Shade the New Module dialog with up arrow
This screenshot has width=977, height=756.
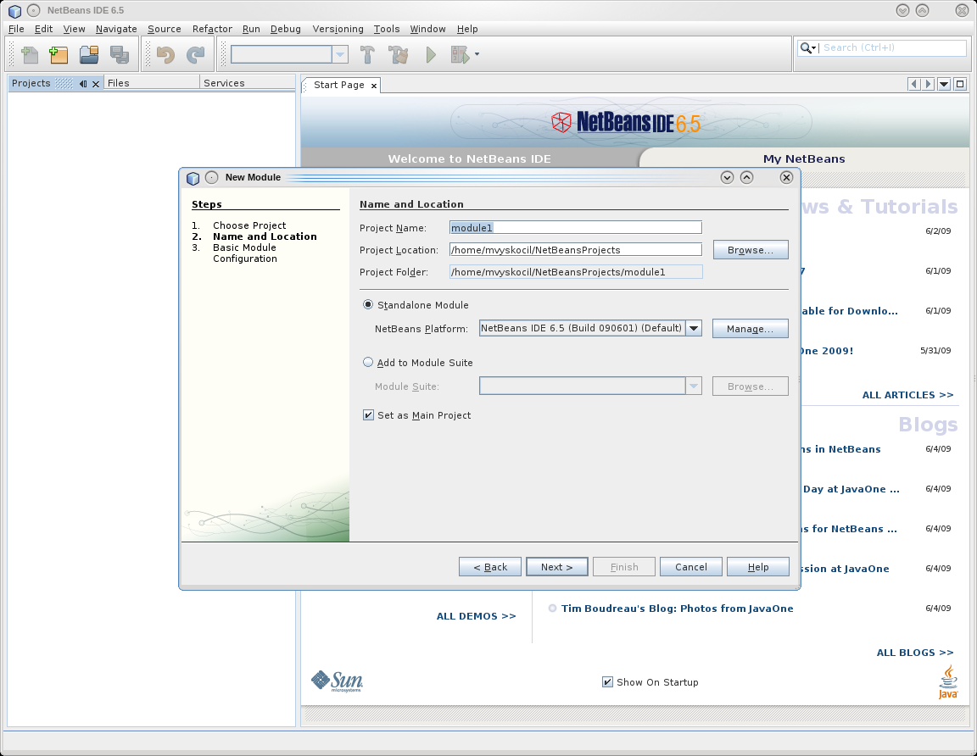pos(746,177)
